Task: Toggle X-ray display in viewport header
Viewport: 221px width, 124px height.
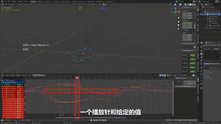Action: (186, 4)
